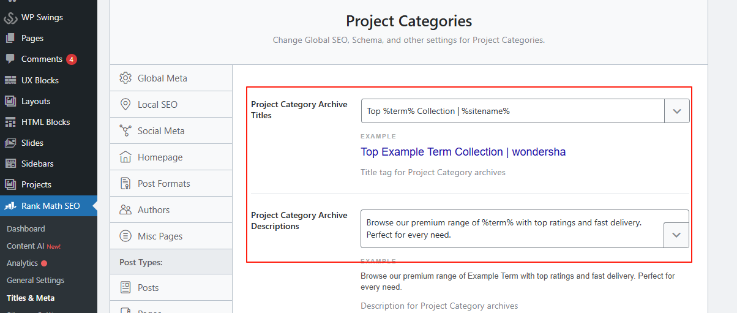Click the Local SEO map pin icon
This screenshot has height=313, width=737.
[125, 105]
